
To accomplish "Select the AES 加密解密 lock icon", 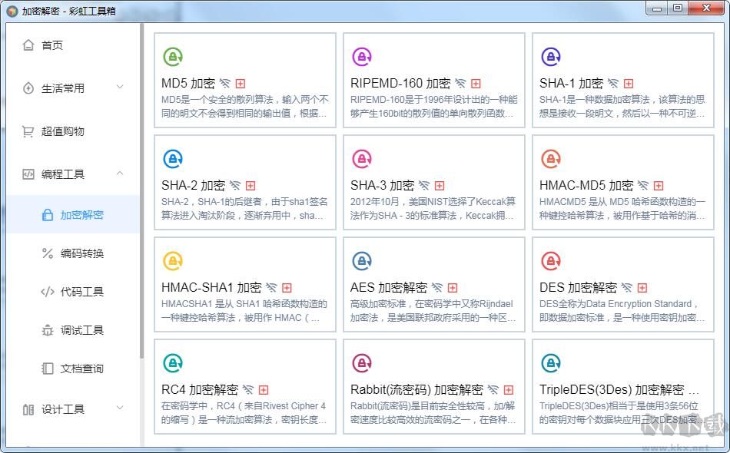I will (x=361, y=260).
